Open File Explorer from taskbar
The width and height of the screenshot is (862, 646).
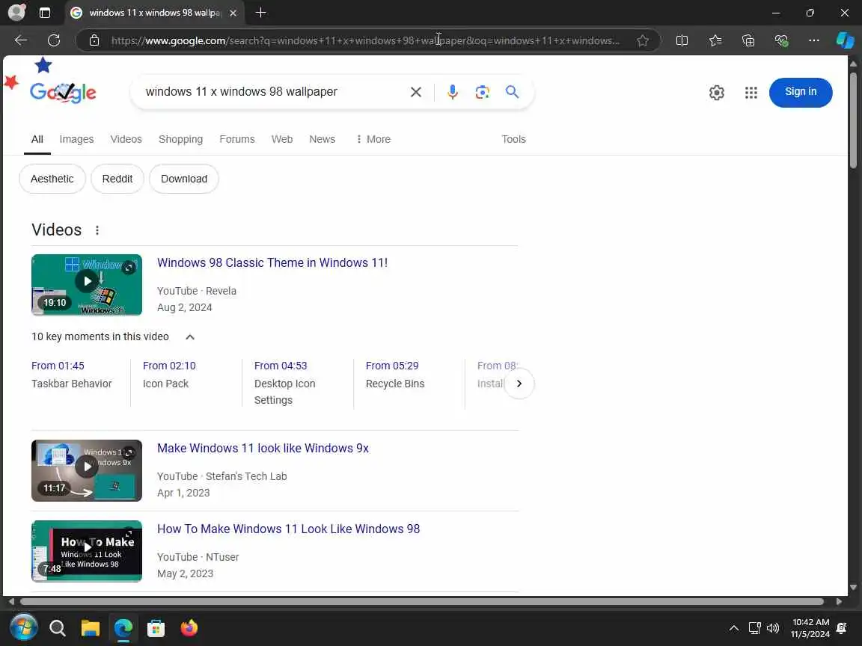coord(90,627)
